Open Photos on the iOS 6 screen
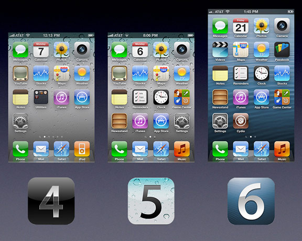302x241 pixels. [x=261, y=26]
